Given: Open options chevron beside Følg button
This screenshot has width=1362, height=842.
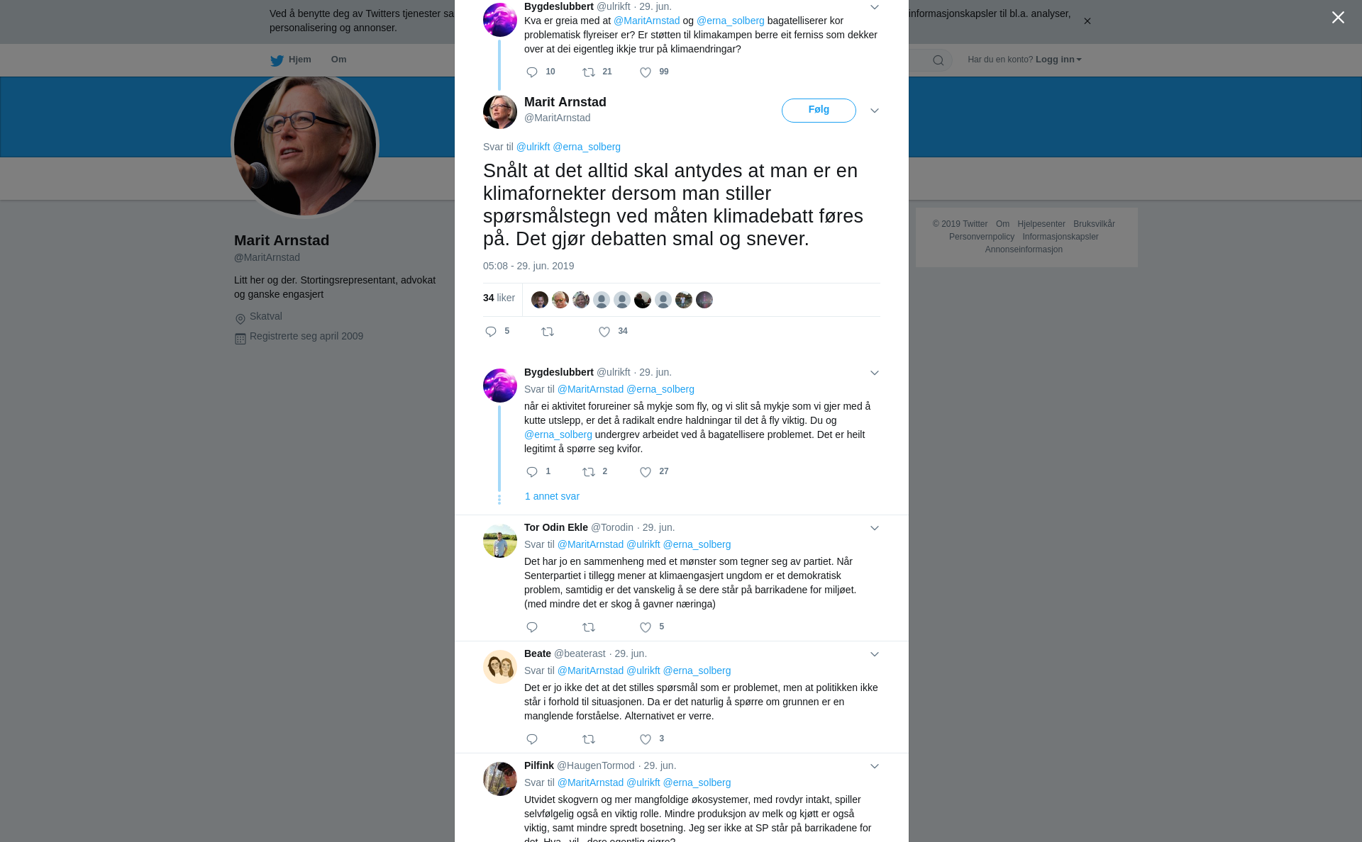Looking at the screenshot, I should 875,111.
